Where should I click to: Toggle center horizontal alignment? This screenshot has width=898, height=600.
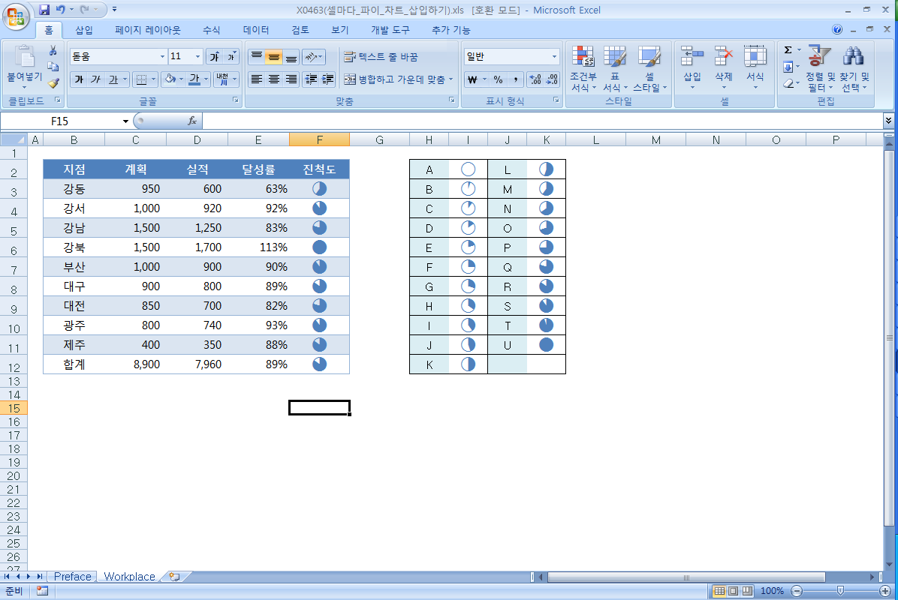click(274, 79)
